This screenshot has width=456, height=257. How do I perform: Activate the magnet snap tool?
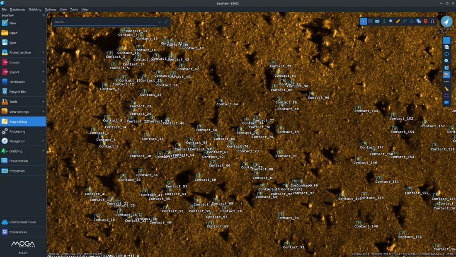pos(432,21)
